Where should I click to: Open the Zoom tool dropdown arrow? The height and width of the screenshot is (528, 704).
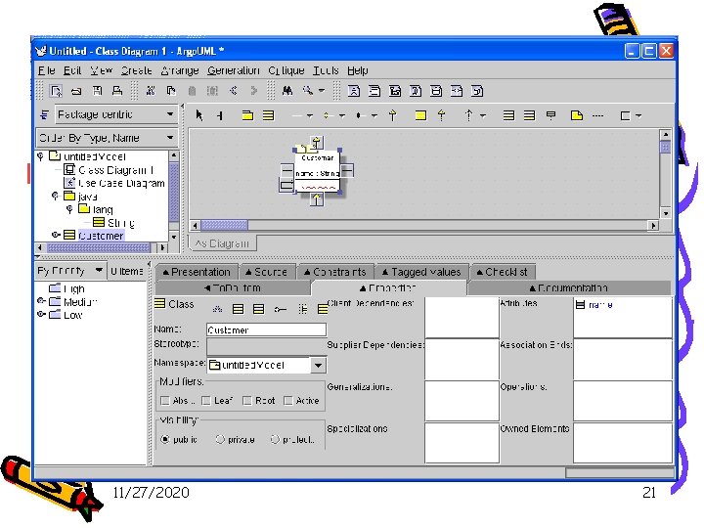pyautogui.click(x=322, y=91)
